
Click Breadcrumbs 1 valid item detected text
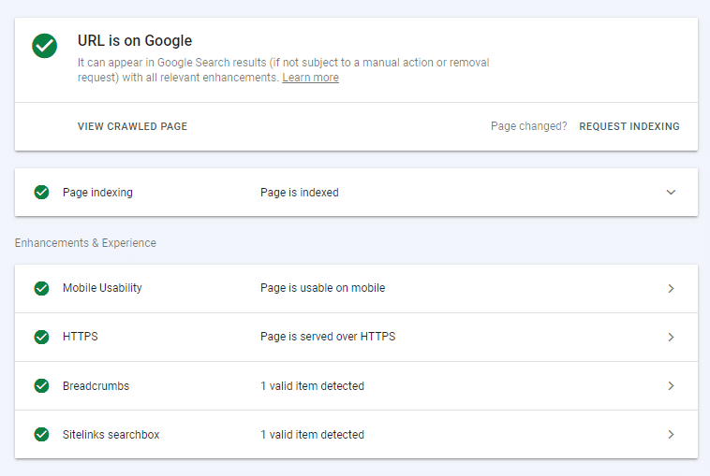click(312, 385)
